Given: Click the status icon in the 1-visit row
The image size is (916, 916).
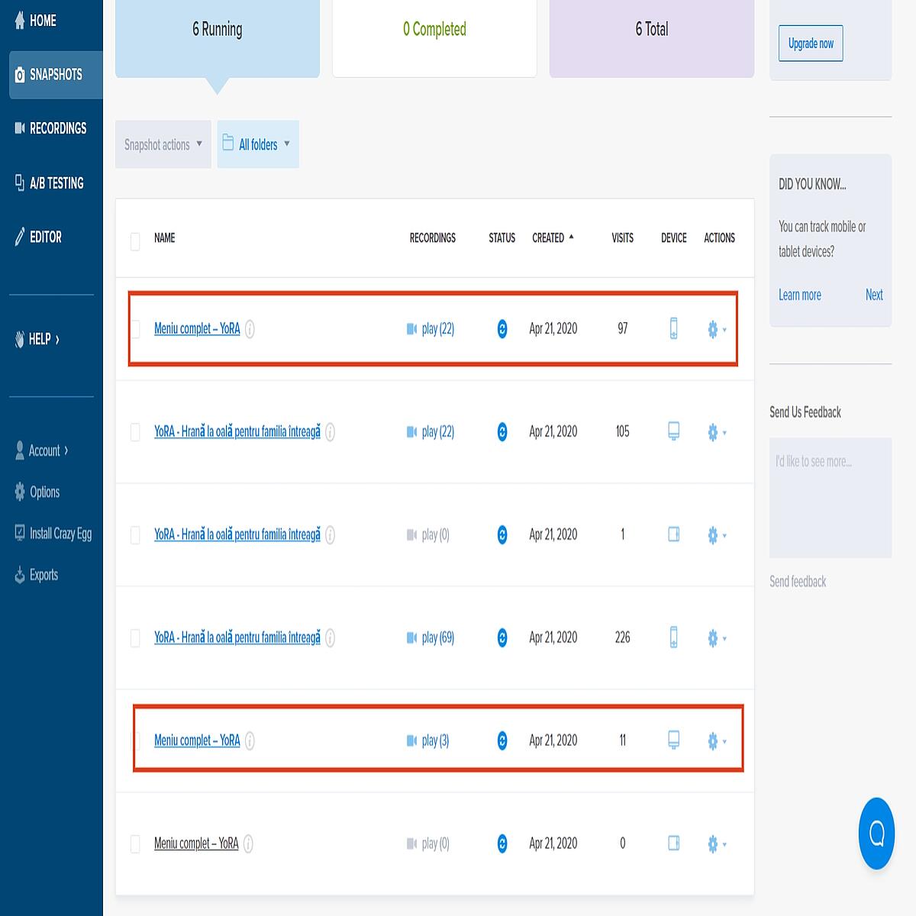Looking at the screenshot, I should click(x=502, y=535).
